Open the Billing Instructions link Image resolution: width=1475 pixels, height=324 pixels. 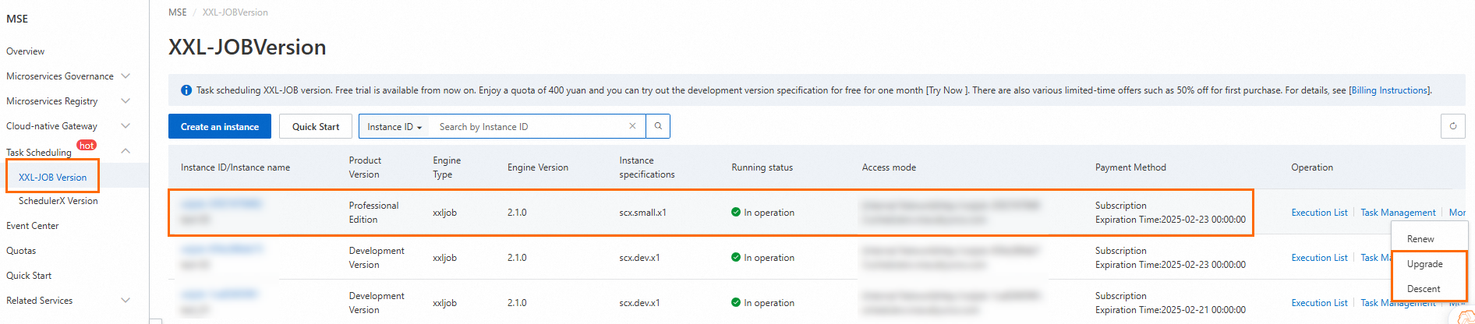point(1388,90)
